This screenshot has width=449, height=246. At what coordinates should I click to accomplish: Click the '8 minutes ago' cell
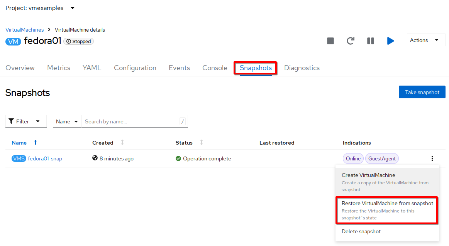point(117,158)
